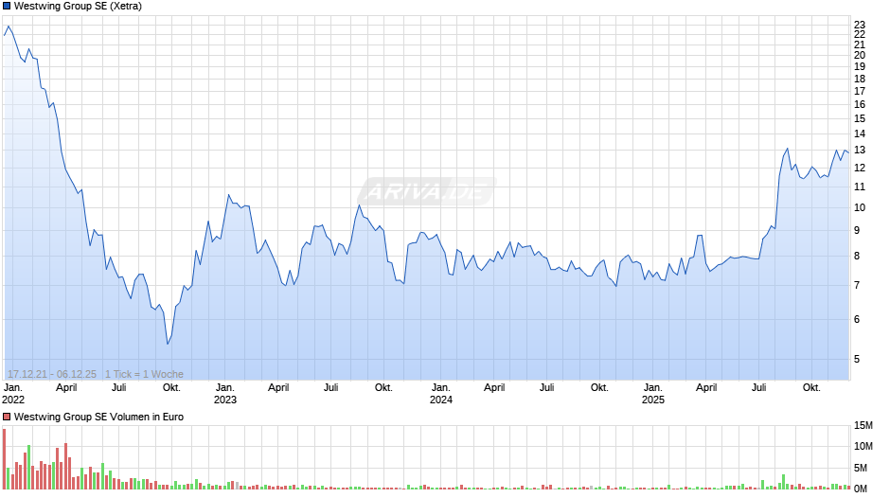Click the price peak near 23 in January 2022

[8, 27]
